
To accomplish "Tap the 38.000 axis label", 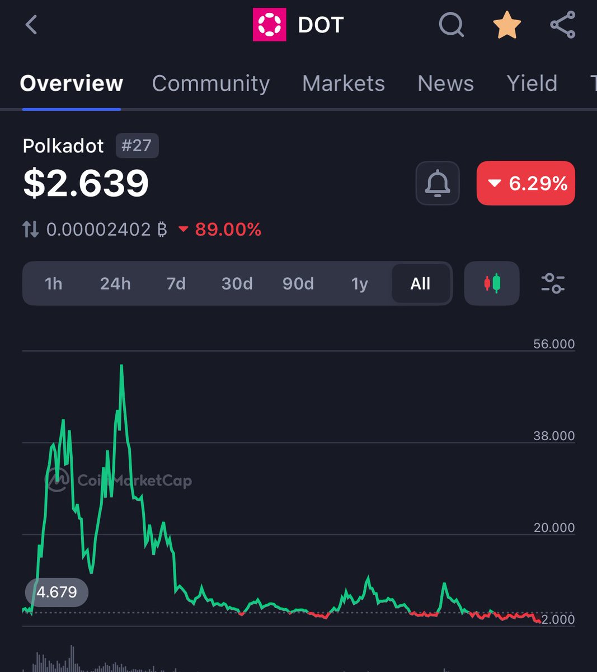I will tap(554, 436).
